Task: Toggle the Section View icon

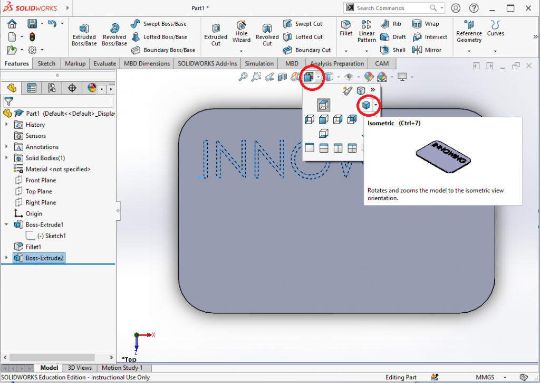Action: pos(282,77)
